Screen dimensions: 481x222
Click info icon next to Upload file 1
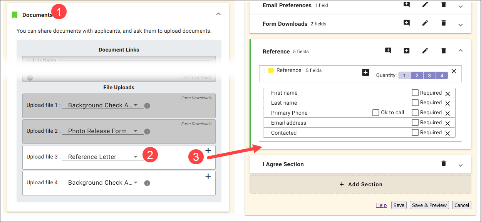(147, 106)
